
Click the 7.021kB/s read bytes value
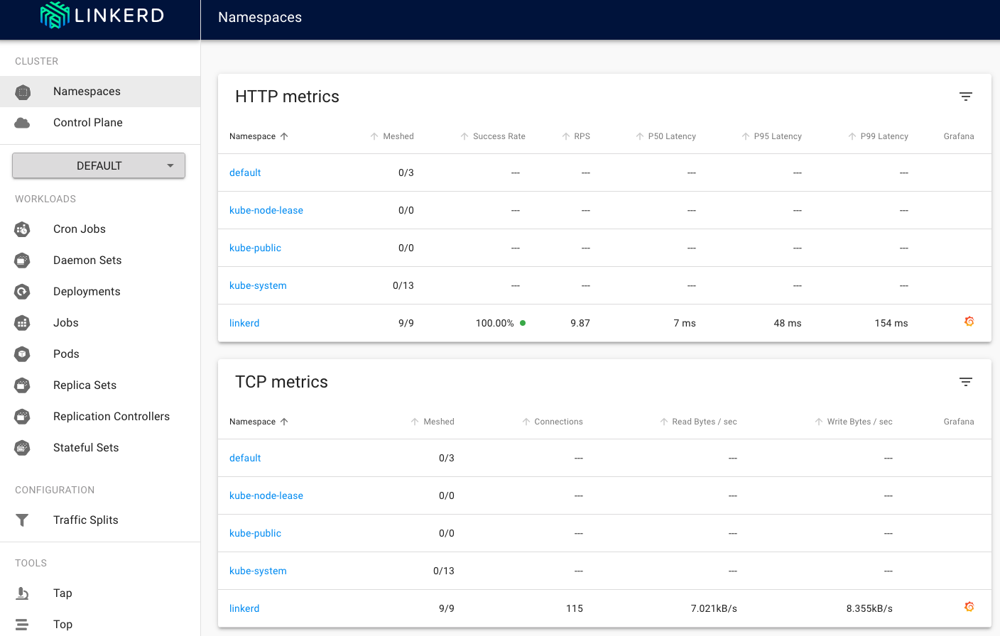click(x=714, y=608)
